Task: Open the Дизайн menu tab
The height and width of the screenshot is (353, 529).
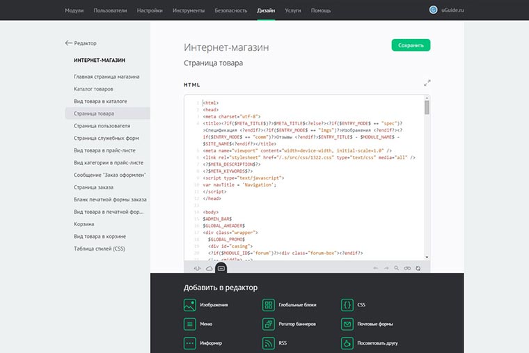Action: [x=266, y=10]
